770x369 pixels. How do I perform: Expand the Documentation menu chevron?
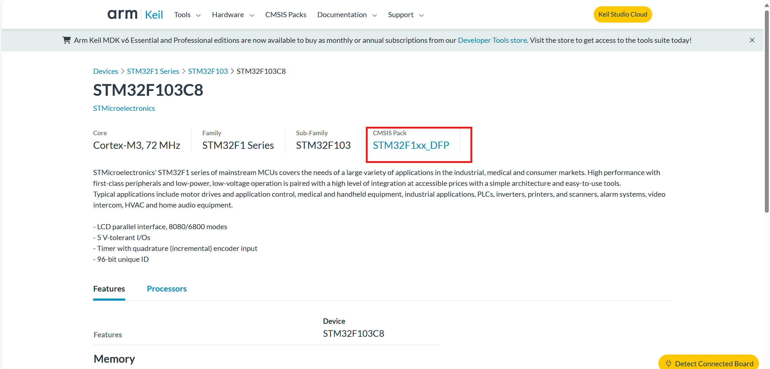point(375,15)
